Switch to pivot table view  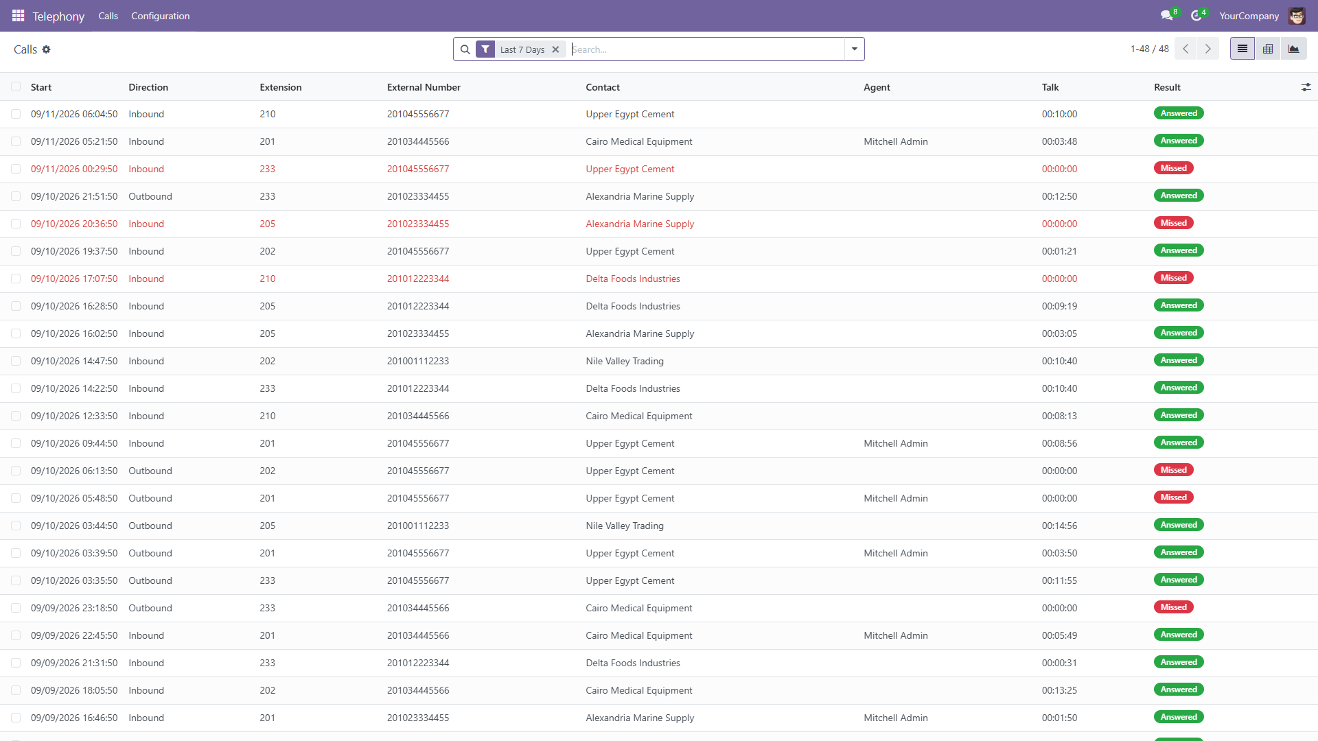pyautogui.click(x=1268, y=49)
